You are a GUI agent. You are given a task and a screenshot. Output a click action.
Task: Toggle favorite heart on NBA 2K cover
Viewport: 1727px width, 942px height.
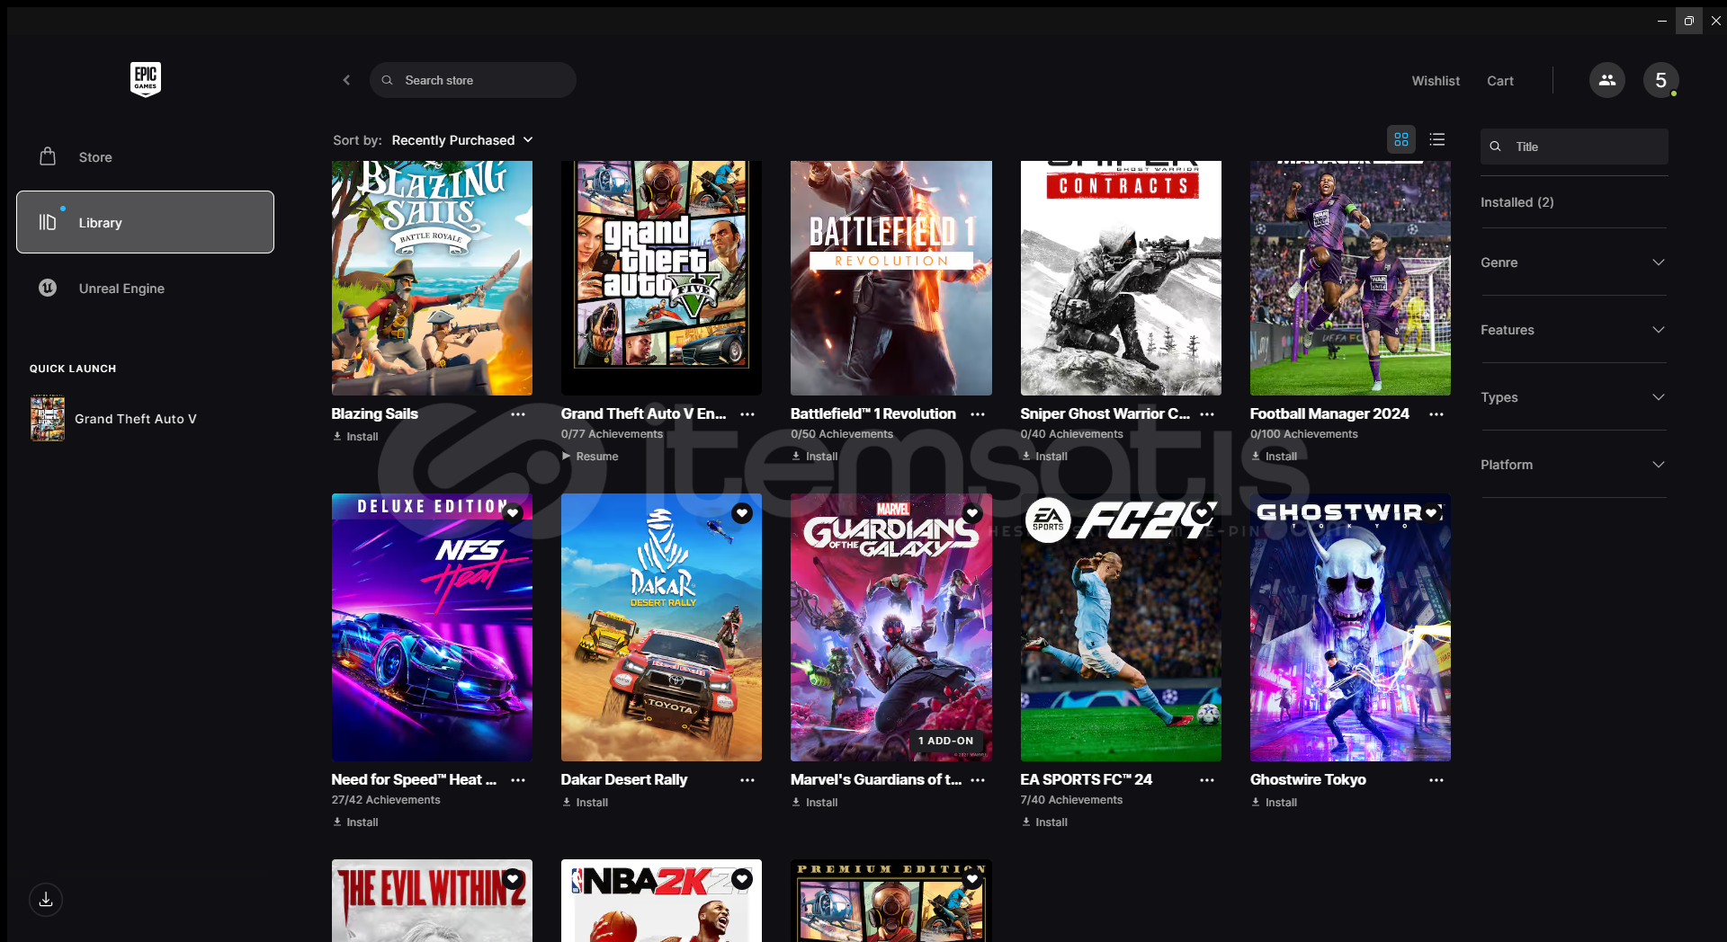(742, 879)
